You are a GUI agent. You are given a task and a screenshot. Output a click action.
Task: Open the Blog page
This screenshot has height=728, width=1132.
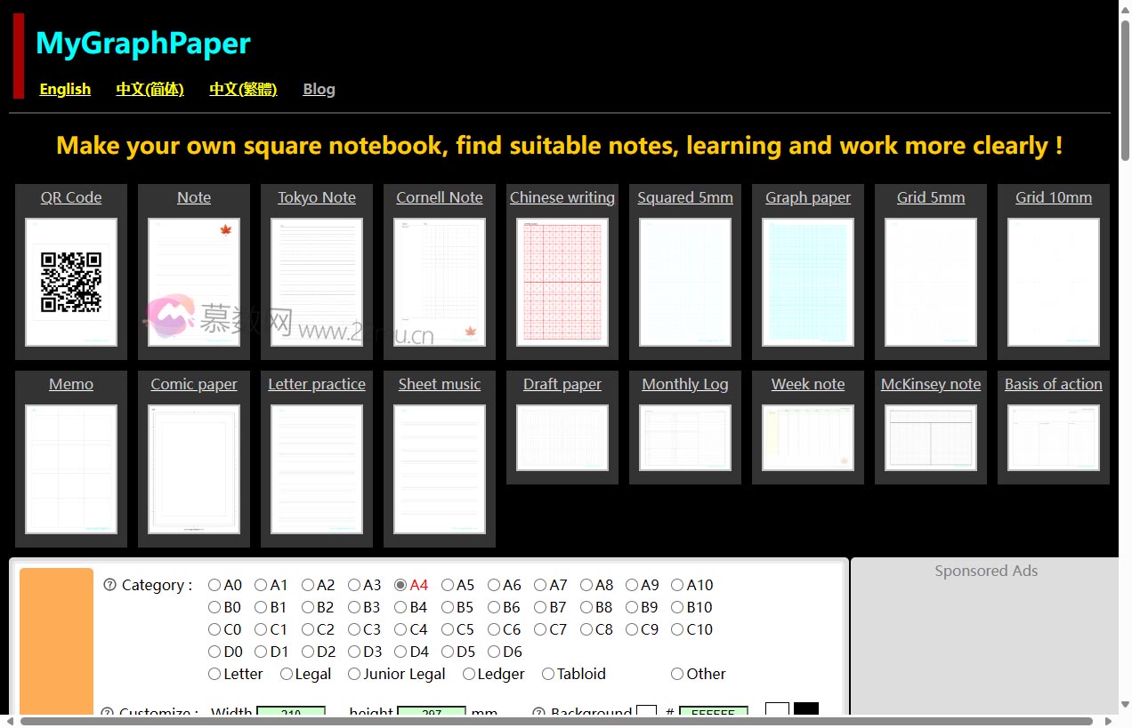click(319, 89)
